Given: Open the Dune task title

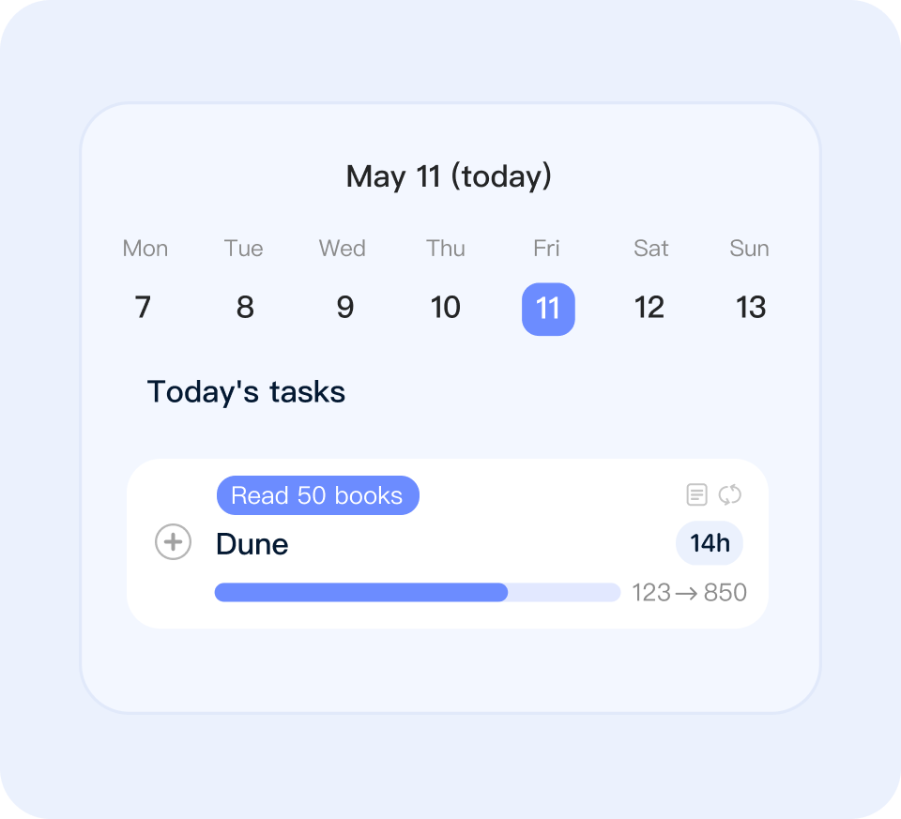Looking at the screenshot, I should click(x=252, y=544).
